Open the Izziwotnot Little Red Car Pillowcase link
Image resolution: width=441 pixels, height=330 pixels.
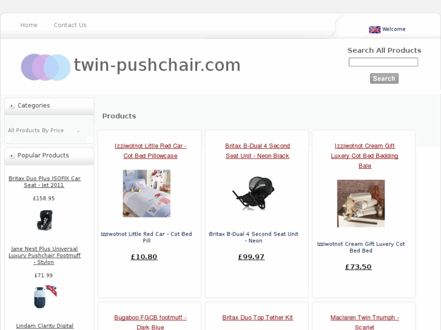tap(150, 151)
